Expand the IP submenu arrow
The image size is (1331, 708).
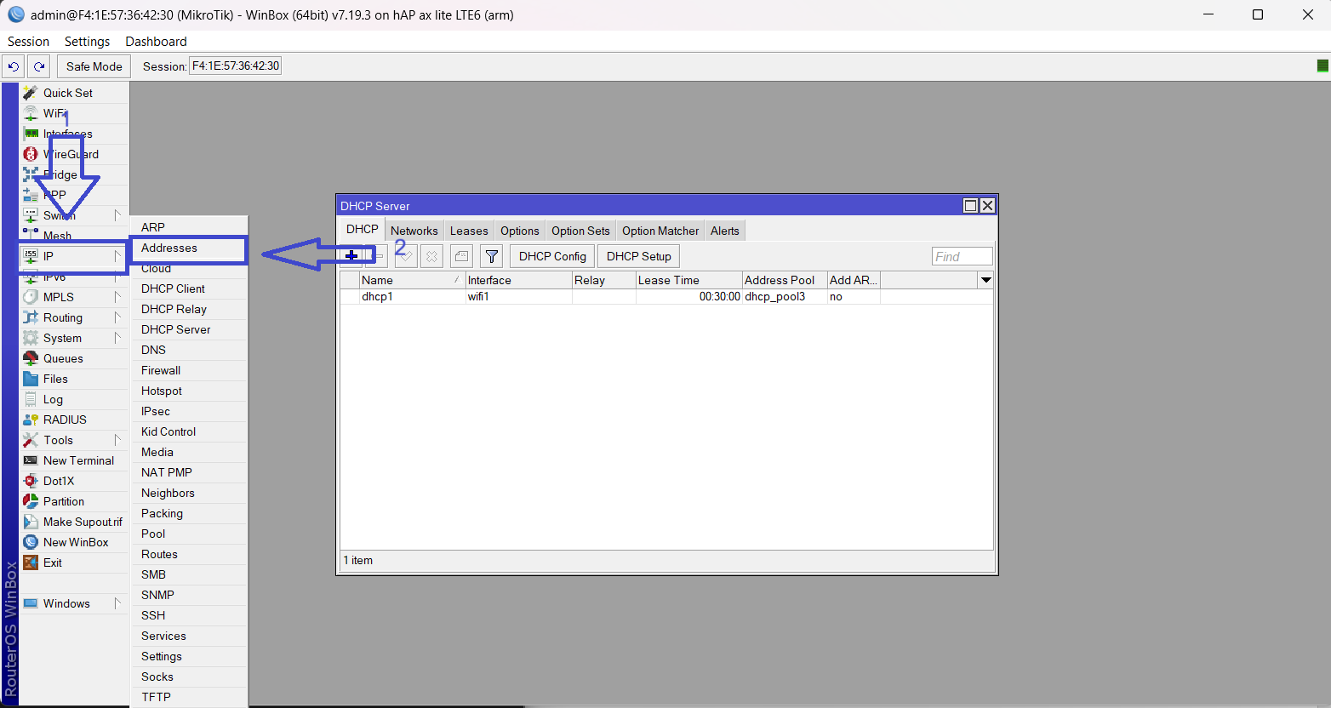click(x=117, y=256)
